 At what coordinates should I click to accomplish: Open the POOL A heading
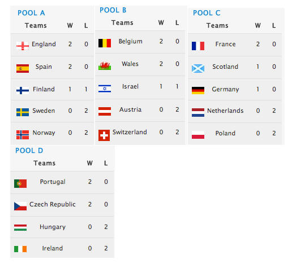point(31,13)
